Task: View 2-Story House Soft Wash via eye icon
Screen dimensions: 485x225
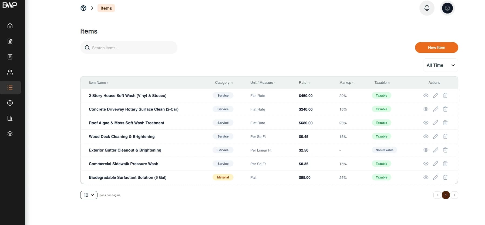Action: 426,95
